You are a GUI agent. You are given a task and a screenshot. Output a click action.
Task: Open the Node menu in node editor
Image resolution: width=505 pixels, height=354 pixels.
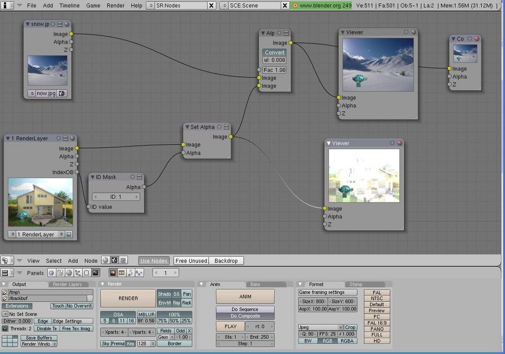pos(91,261)
